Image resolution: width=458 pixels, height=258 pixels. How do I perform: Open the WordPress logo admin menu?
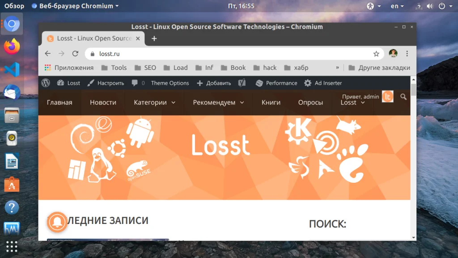[x=46, y=83]
